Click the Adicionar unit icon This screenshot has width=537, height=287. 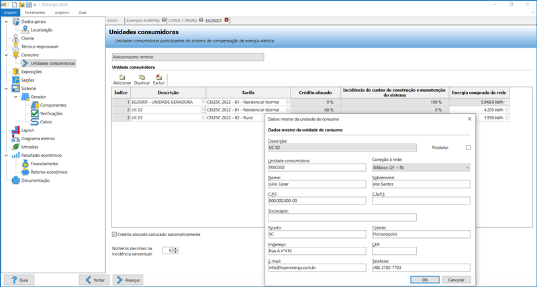pos(121,77)
